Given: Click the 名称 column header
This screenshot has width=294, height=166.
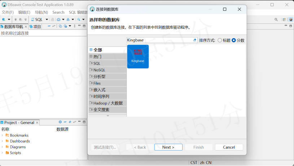Looking at the screenshot, I should coord(5,129).
